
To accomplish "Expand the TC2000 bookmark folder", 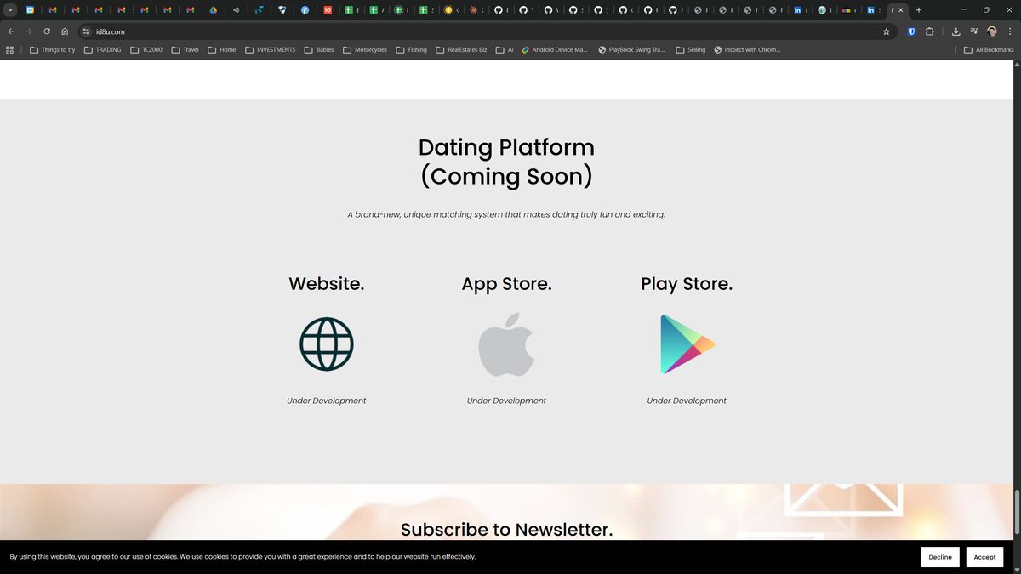I will [x=146, y=50].
